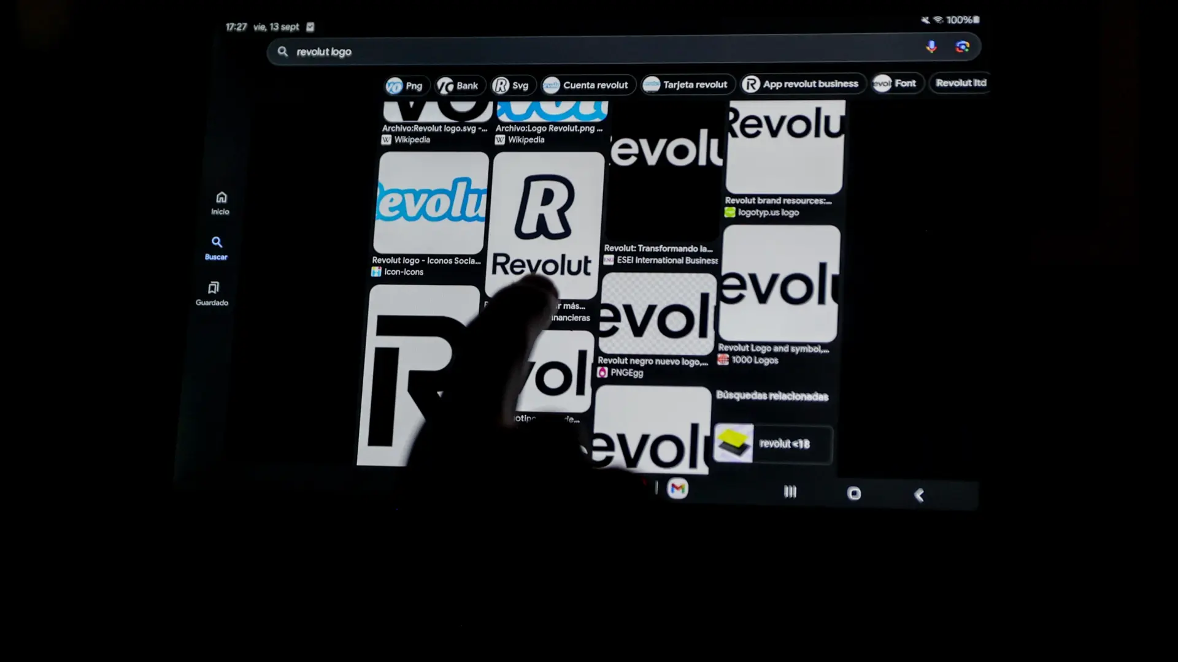Click Wikipedia source under Revolut logo.svg

406,140
